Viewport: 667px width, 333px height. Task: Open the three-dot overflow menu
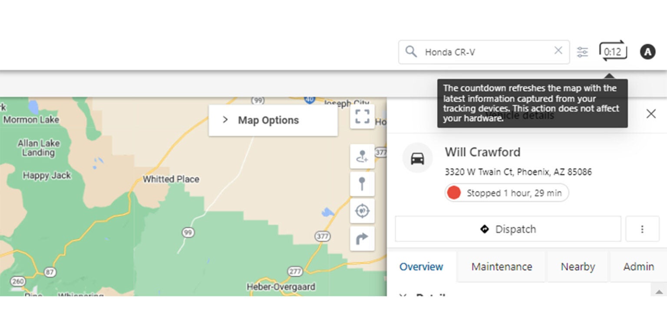pyautogui.click(x=643, y=229)
